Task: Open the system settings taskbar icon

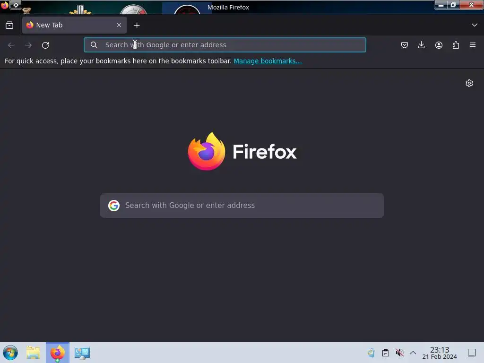Action: (x=82, y=353)
